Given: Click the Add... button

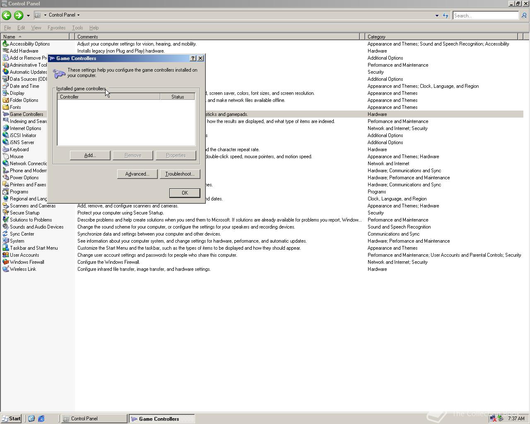Looking at the screenshot, I should [x=90, y=155].
